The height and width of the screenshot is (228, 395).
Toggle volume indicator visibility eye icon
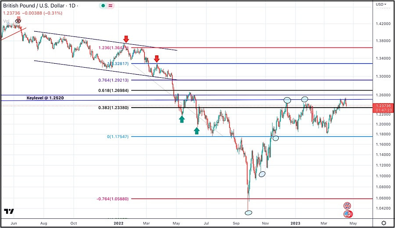18,21
